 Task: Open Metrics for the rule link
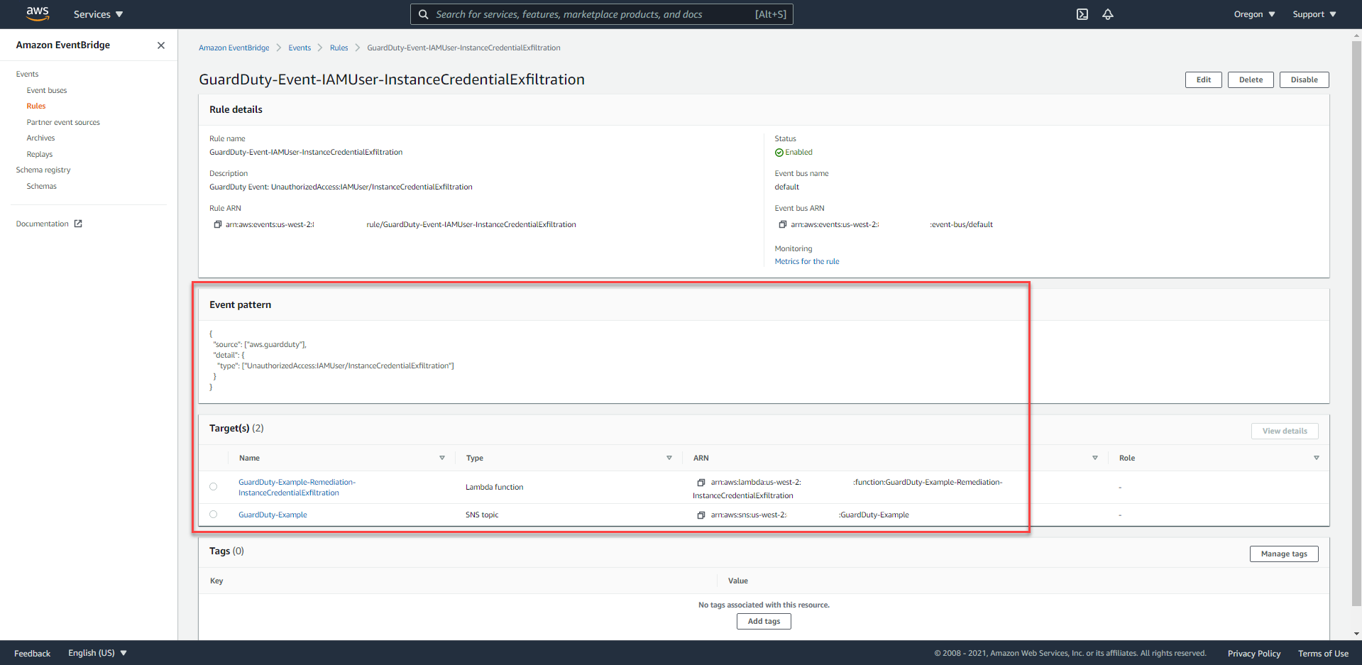click(x=807, y=261)
